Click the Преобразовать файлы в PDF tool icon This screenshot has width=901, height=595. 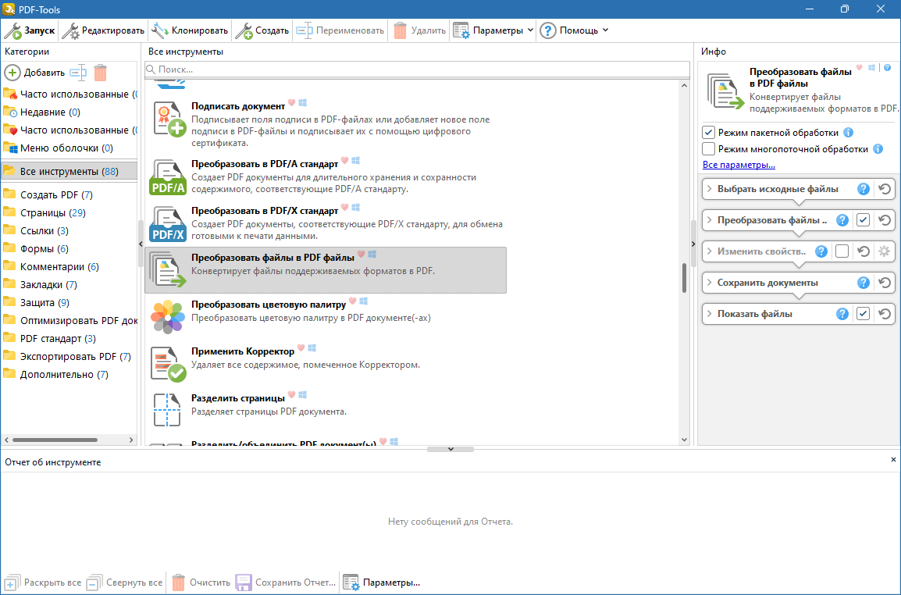168,270
